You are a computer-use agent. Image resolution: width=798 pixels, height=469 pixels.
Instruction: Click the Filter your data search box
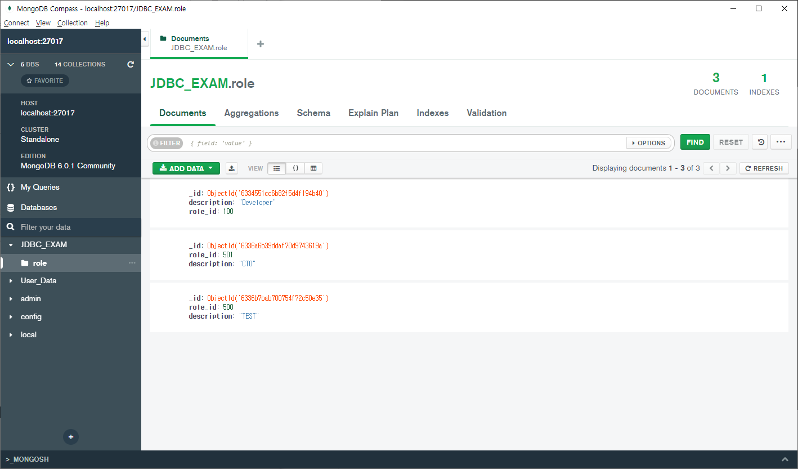coord(71,227)
